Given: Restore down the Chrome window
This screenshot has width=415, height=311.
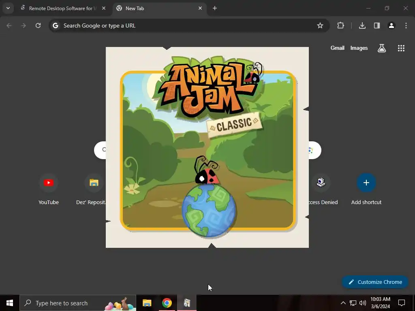Looking at the screenshot, I should [387, 8].
